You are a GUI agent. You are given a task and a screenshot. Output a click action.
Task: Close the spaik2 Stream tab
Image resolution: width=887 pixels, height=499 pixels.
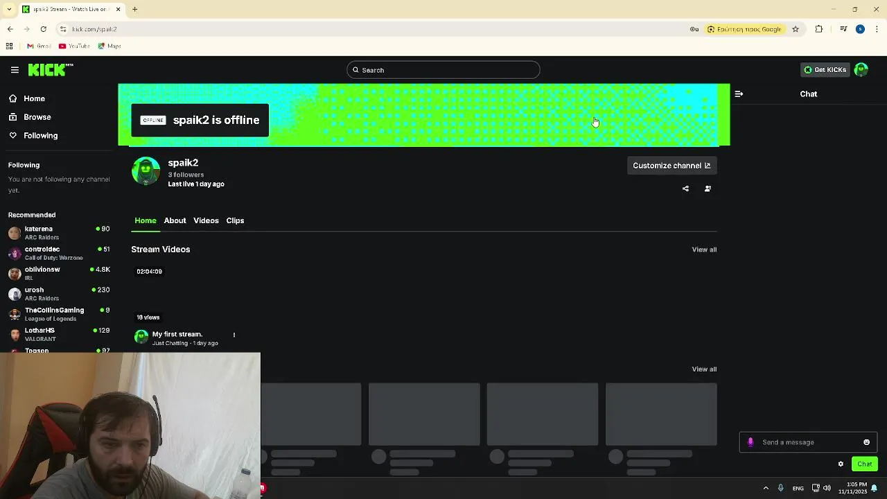tap(118, 10)
